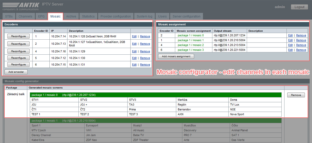
Task: Select TA3 channel cell
Action: 151,105
